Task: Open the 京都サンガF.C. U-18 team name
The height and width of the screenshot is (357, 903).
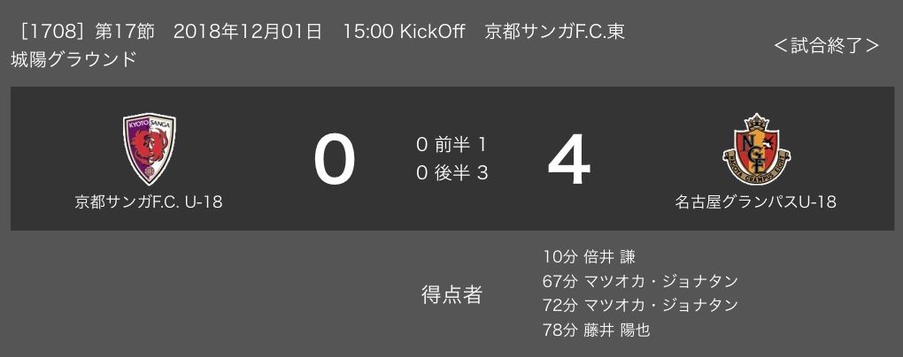Action: pyautogui.click(x=148, y=202)
